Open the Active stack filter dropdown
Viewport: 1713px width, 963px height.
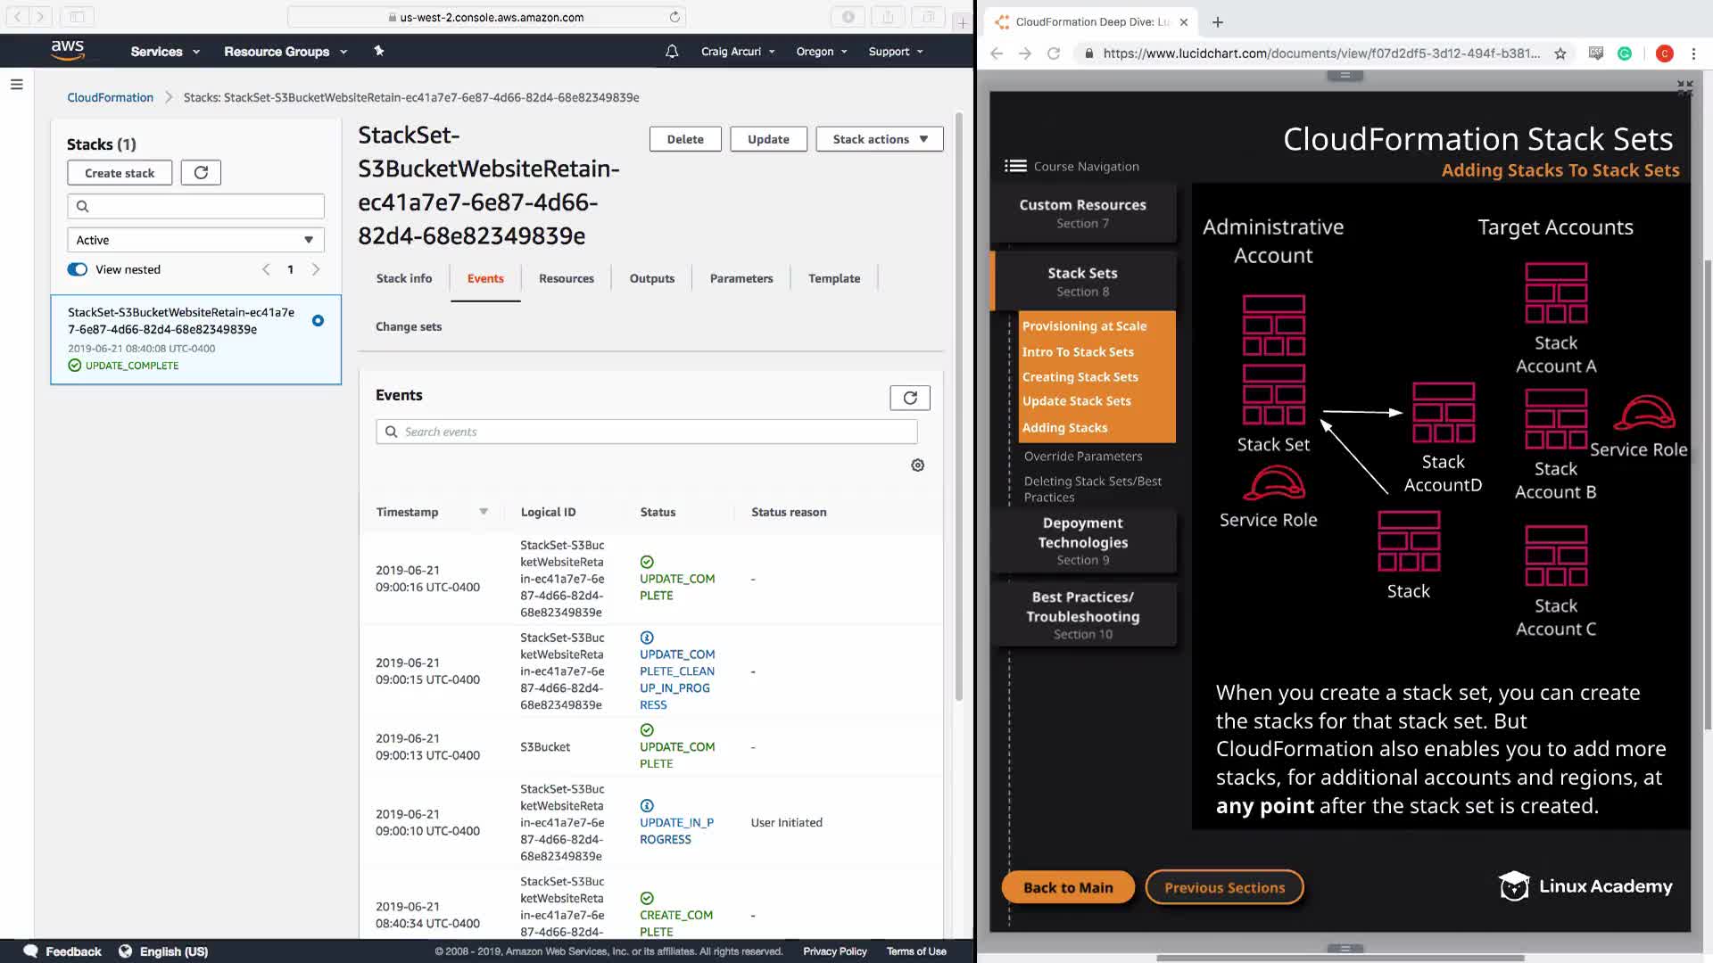pos(195,240)
